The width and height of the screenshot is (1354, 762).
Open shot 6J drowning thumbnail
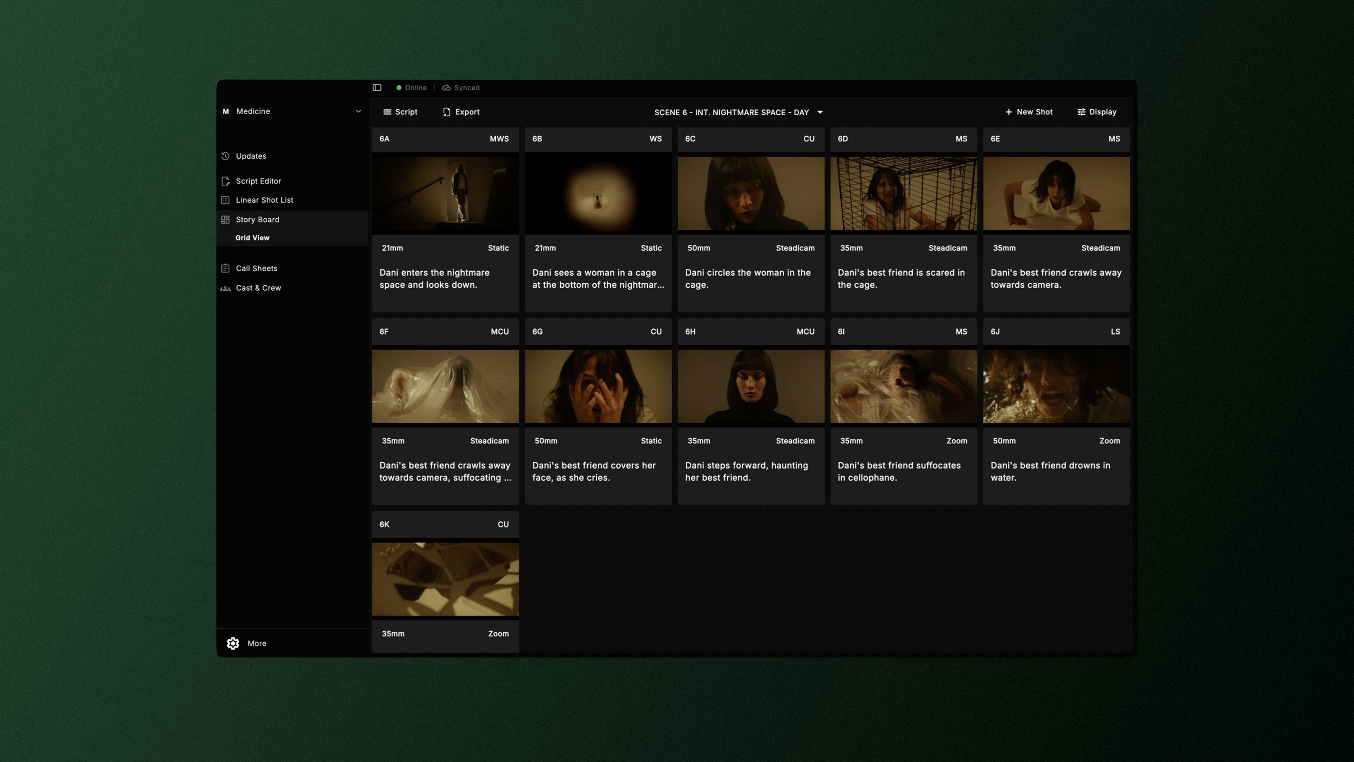pos(1056,387)
